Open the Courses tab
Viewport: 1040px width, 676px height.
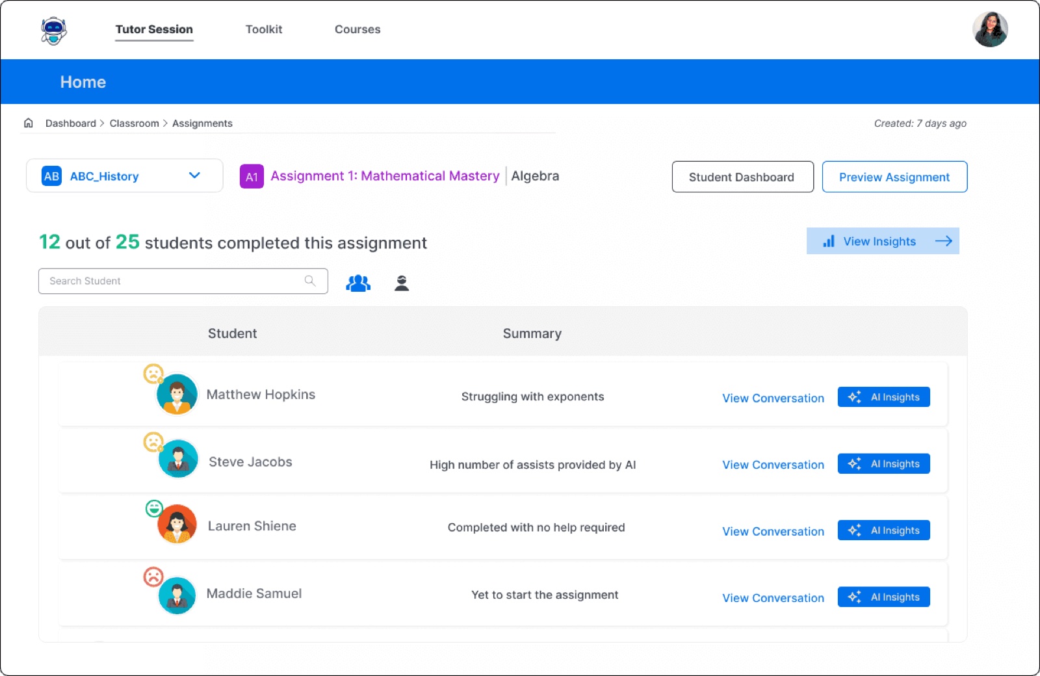tap(357, 29)
